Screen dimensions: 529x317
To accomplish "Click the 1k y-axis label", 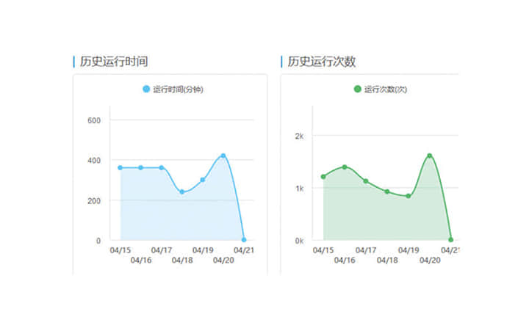I will click(299, 189).
